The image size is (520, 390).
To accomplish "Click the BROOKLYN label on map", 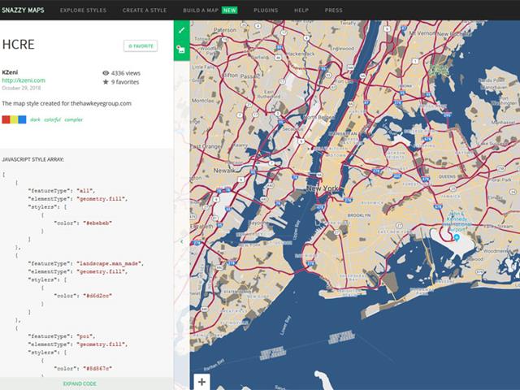I will (x=359, y=215).
